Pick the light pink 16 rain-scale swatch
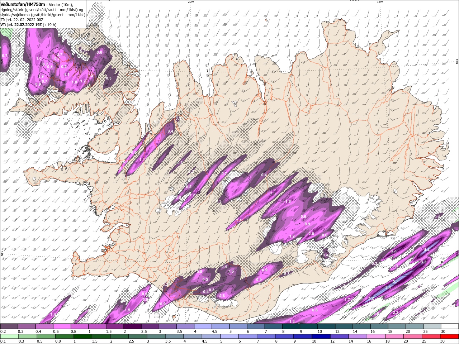This screenshot has height=344, width=459. pyautogui.click(x=375, y=336)
